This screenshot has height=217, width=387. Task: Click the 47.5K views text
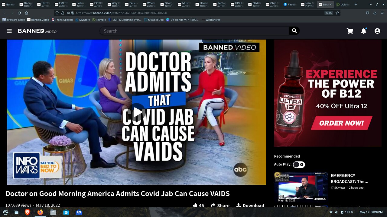pos(338,187)
